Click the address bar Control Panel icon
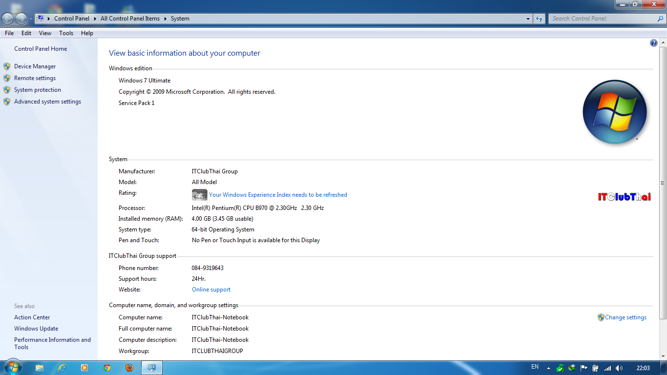Image resolution: width=667 pixels, height=375 pixels. click(41, 19)
